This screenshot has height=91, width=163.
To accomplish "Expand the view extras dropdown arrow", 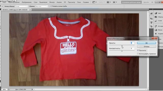I will [x=96, y=2].
